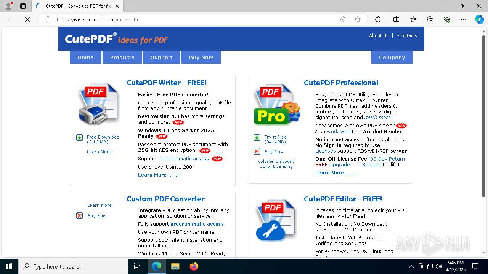Click Buy Now link in Custom Converter section
The height and width of the screenshot is (274, 488).
click(97, 216)
